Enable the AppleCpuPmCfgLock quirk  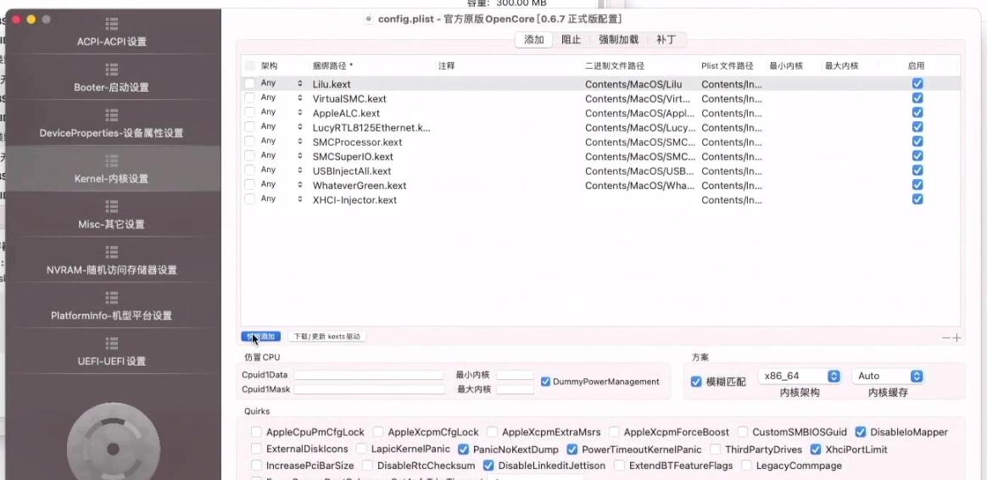256,432
